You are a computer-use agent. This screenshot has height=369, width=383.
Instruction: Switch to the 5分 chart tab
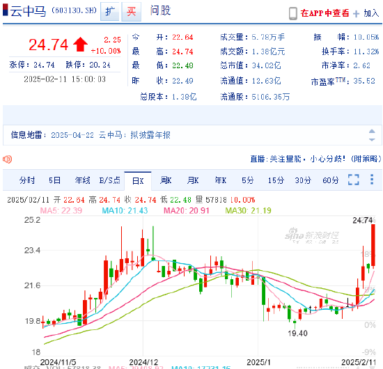click(x=248, y=180)
